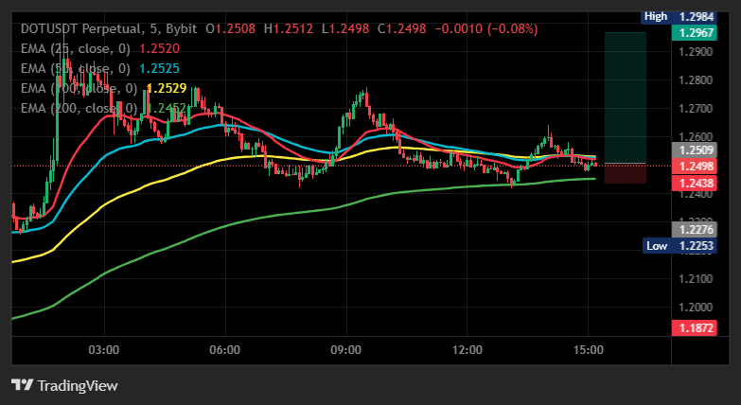Select the blue EMA value 1.2525
This screenshot has height=405, width=741.
tap(159, 68)
